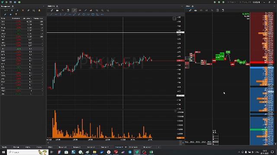Click the link icon in the chart toolbar

tap(52, 10)
